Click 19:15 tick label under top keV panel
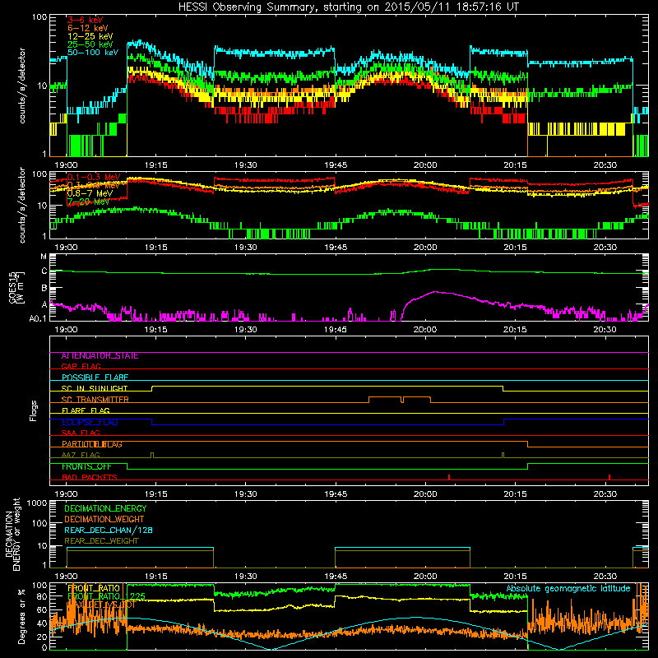Image resolution: width=658 pixels, height=658 pixels. tap(156, 165)
